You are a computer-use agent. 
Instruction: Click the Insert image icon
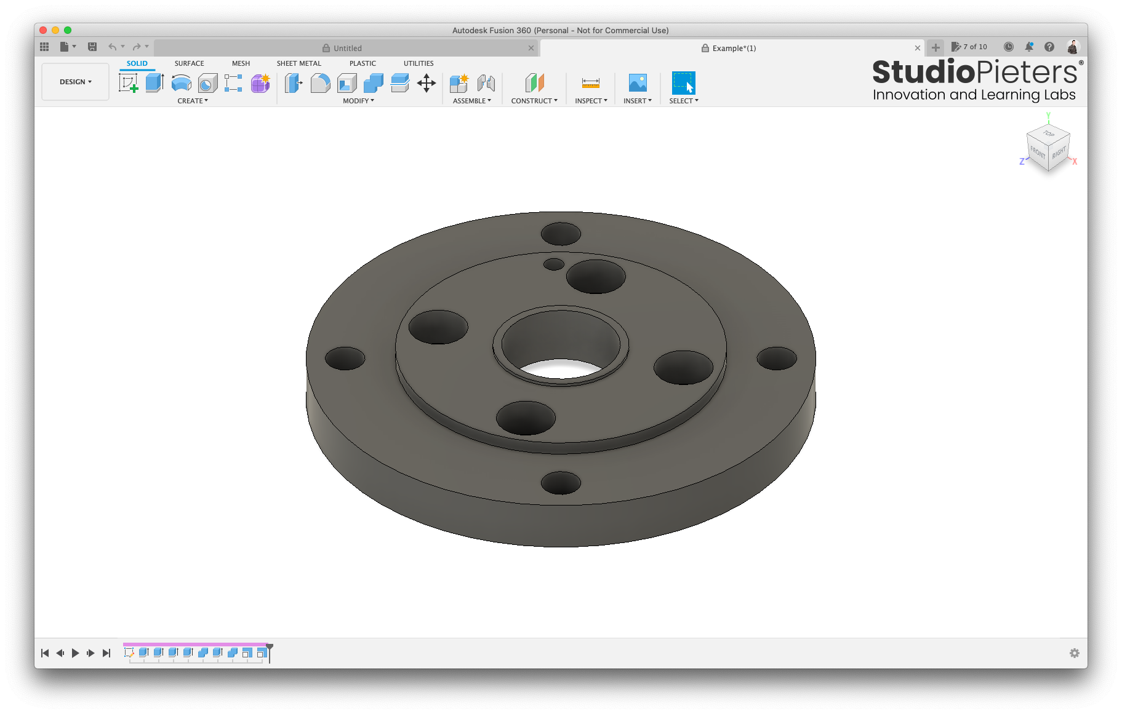638,83
